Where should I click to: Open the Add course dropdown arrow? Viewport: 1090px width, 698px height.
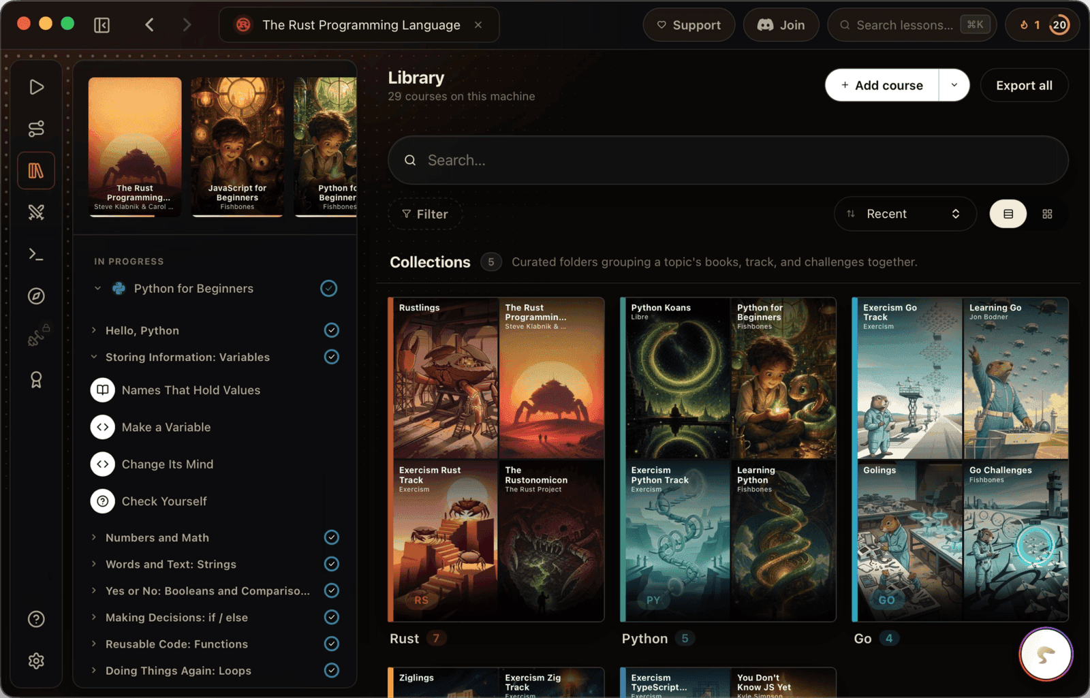954,85
